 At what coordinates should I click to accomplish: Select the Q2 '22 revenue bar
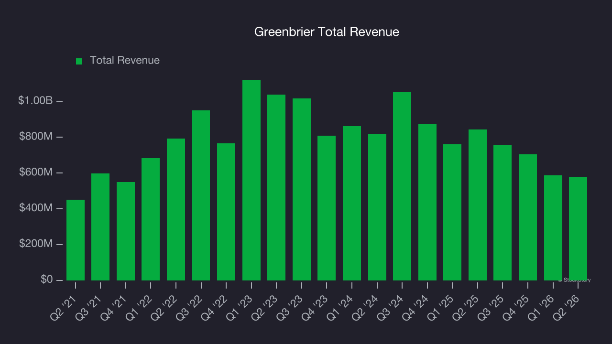point(176,209)
